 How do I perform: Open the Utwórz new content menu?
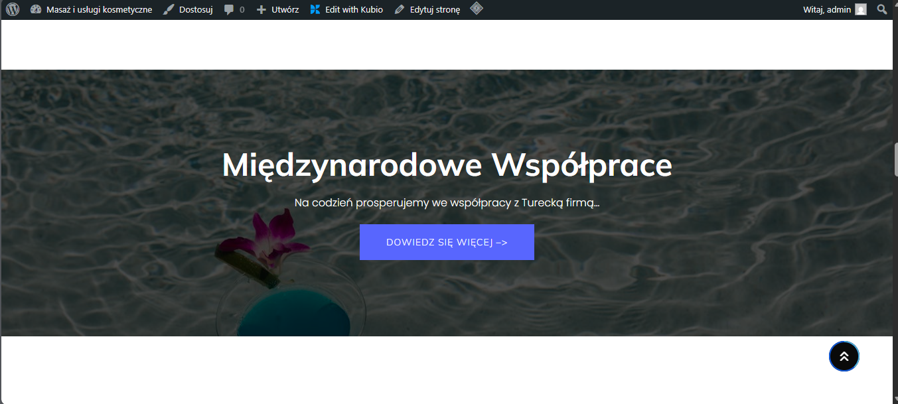pyautogui.click(x=277, y=9)
